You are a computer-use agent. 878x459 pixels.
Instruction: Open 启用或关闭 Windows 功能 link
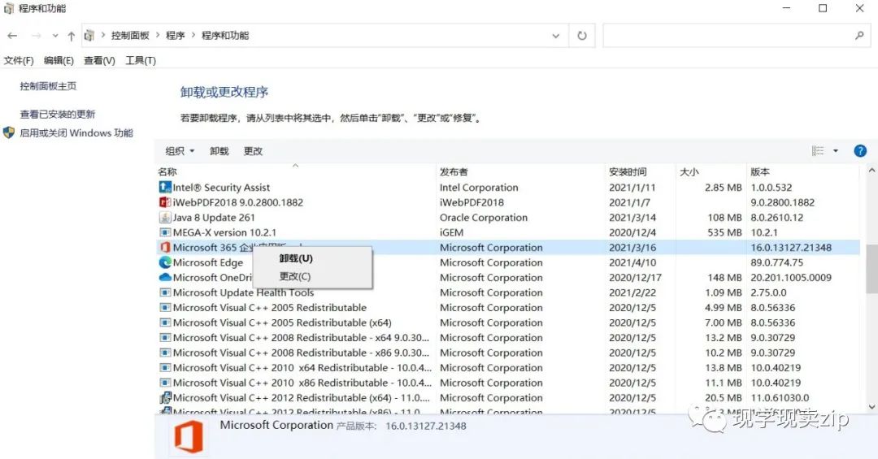tap(76, 132)
